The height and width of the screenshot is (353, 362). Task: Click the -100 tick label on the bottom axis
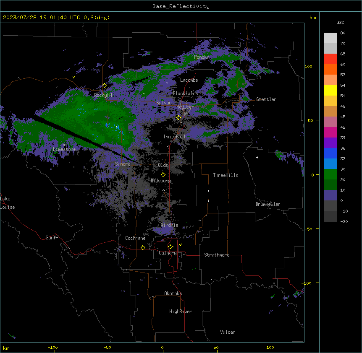click(52, 347)
